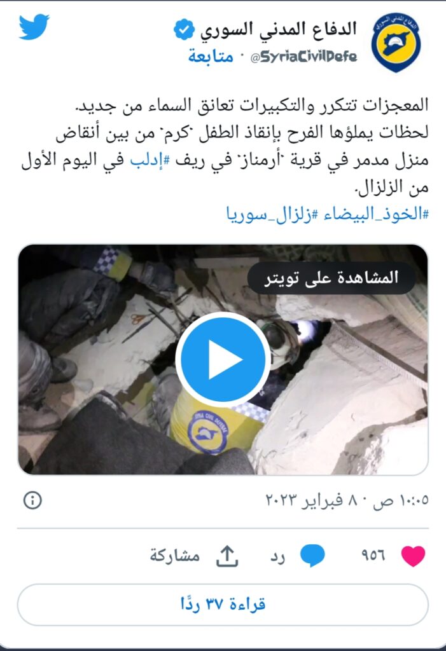Play the embedded rescue video
This screenshot has width=446, height=651.
click(x=223, y=360)
